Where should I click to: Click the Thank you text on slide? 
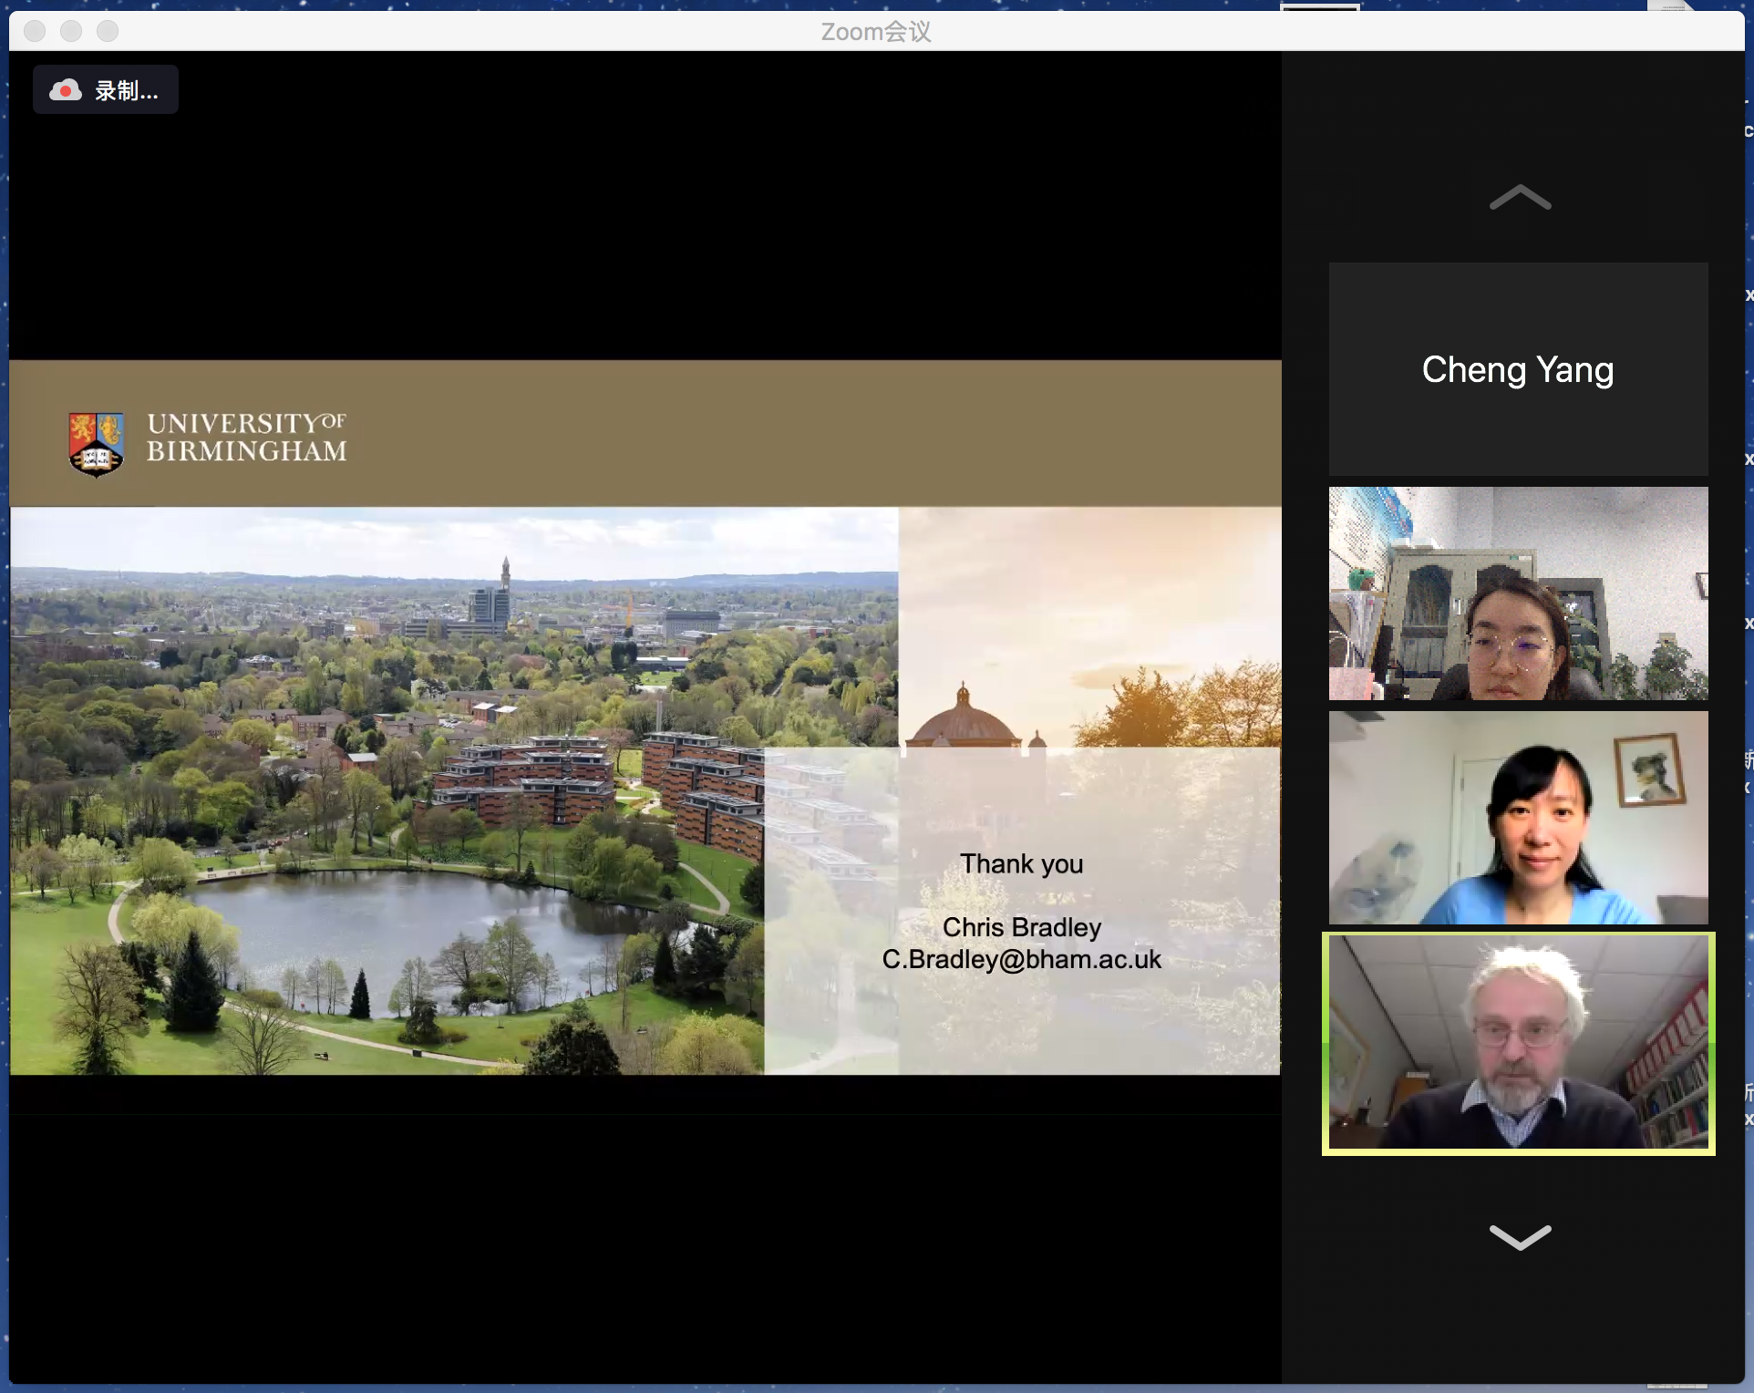coord(1021,864)
